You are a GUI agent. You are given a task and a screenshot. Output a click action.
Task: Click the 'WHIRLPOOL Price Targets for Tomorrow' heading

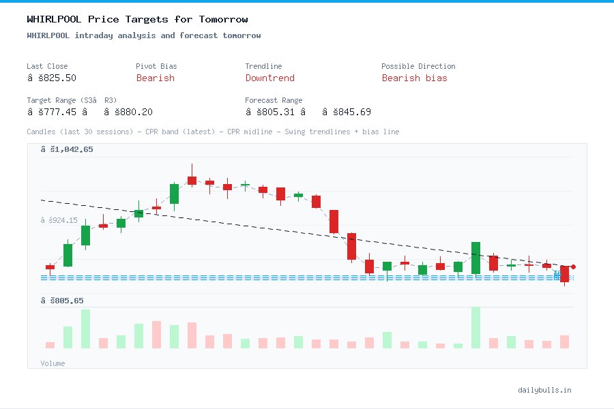tap(137, 19)
